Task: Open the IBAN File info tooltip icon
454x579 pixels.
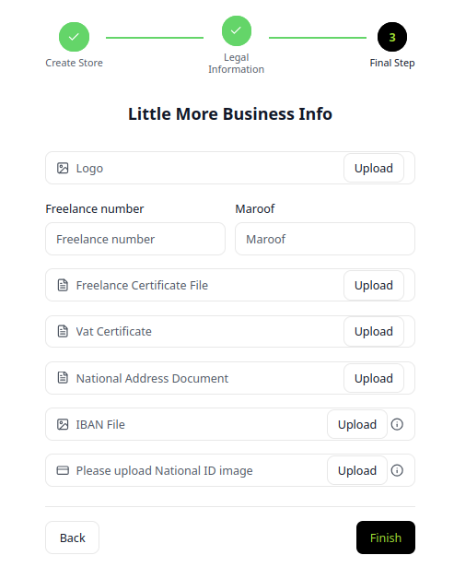Action: (397, 424)
